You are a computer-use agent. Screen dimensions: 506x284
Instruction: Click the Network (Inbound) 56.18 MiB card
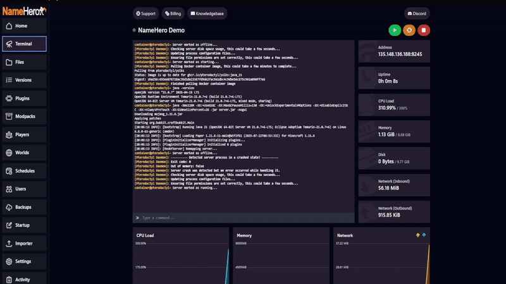394,185
